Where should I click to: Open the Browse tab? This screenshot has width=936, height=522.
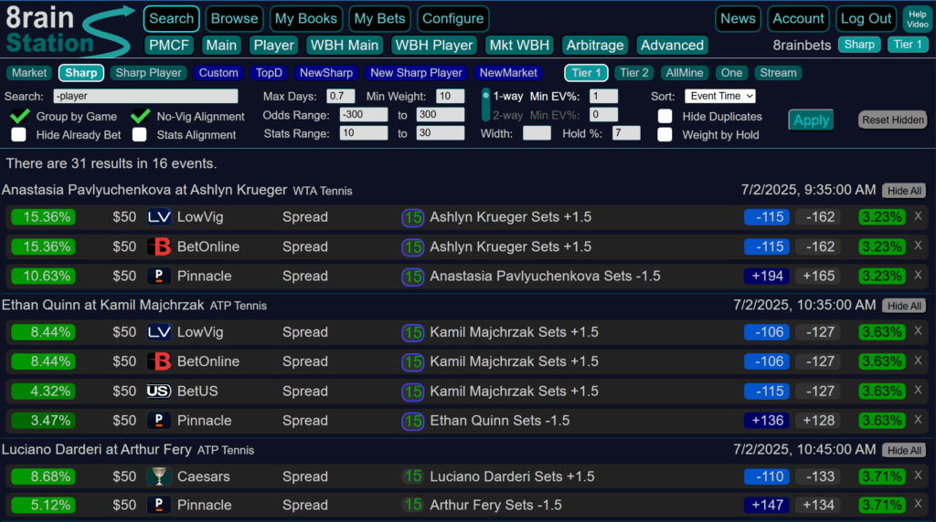coord(235,18)
